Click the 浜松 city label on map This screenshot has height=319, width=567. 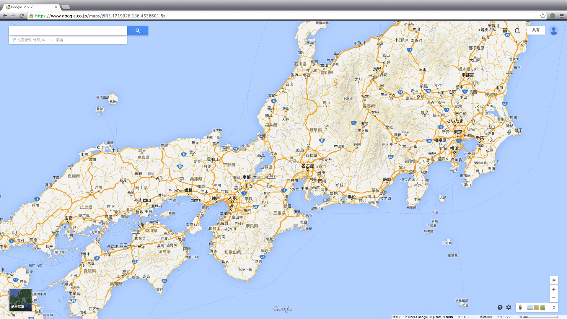pyautogui.click(x=352, y=197)
